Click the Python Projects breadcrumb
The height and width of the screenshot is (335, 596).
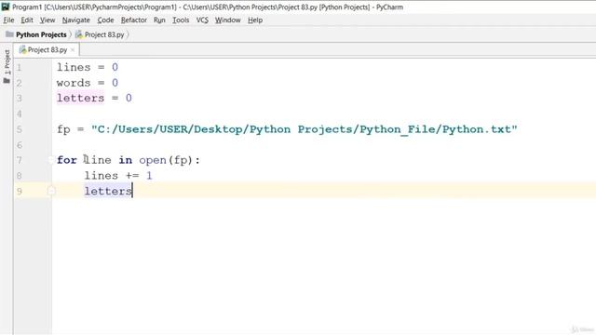point(41,34)
